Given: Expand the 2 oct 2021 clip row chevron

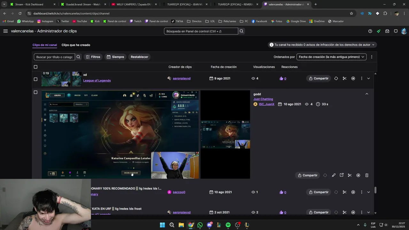Looking at the screenshot, I should click(x=368, y=212).
